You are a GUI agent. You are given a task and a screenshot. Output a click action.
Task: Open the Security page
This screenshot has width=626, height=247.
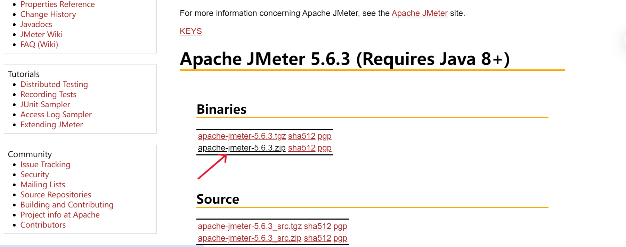pyautogui.click(x=34, y=174)
